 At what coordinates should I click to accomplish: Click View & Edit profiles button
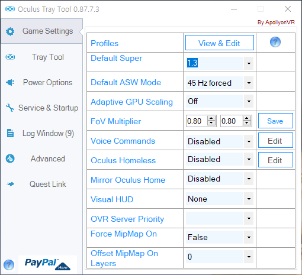[220, 43]
